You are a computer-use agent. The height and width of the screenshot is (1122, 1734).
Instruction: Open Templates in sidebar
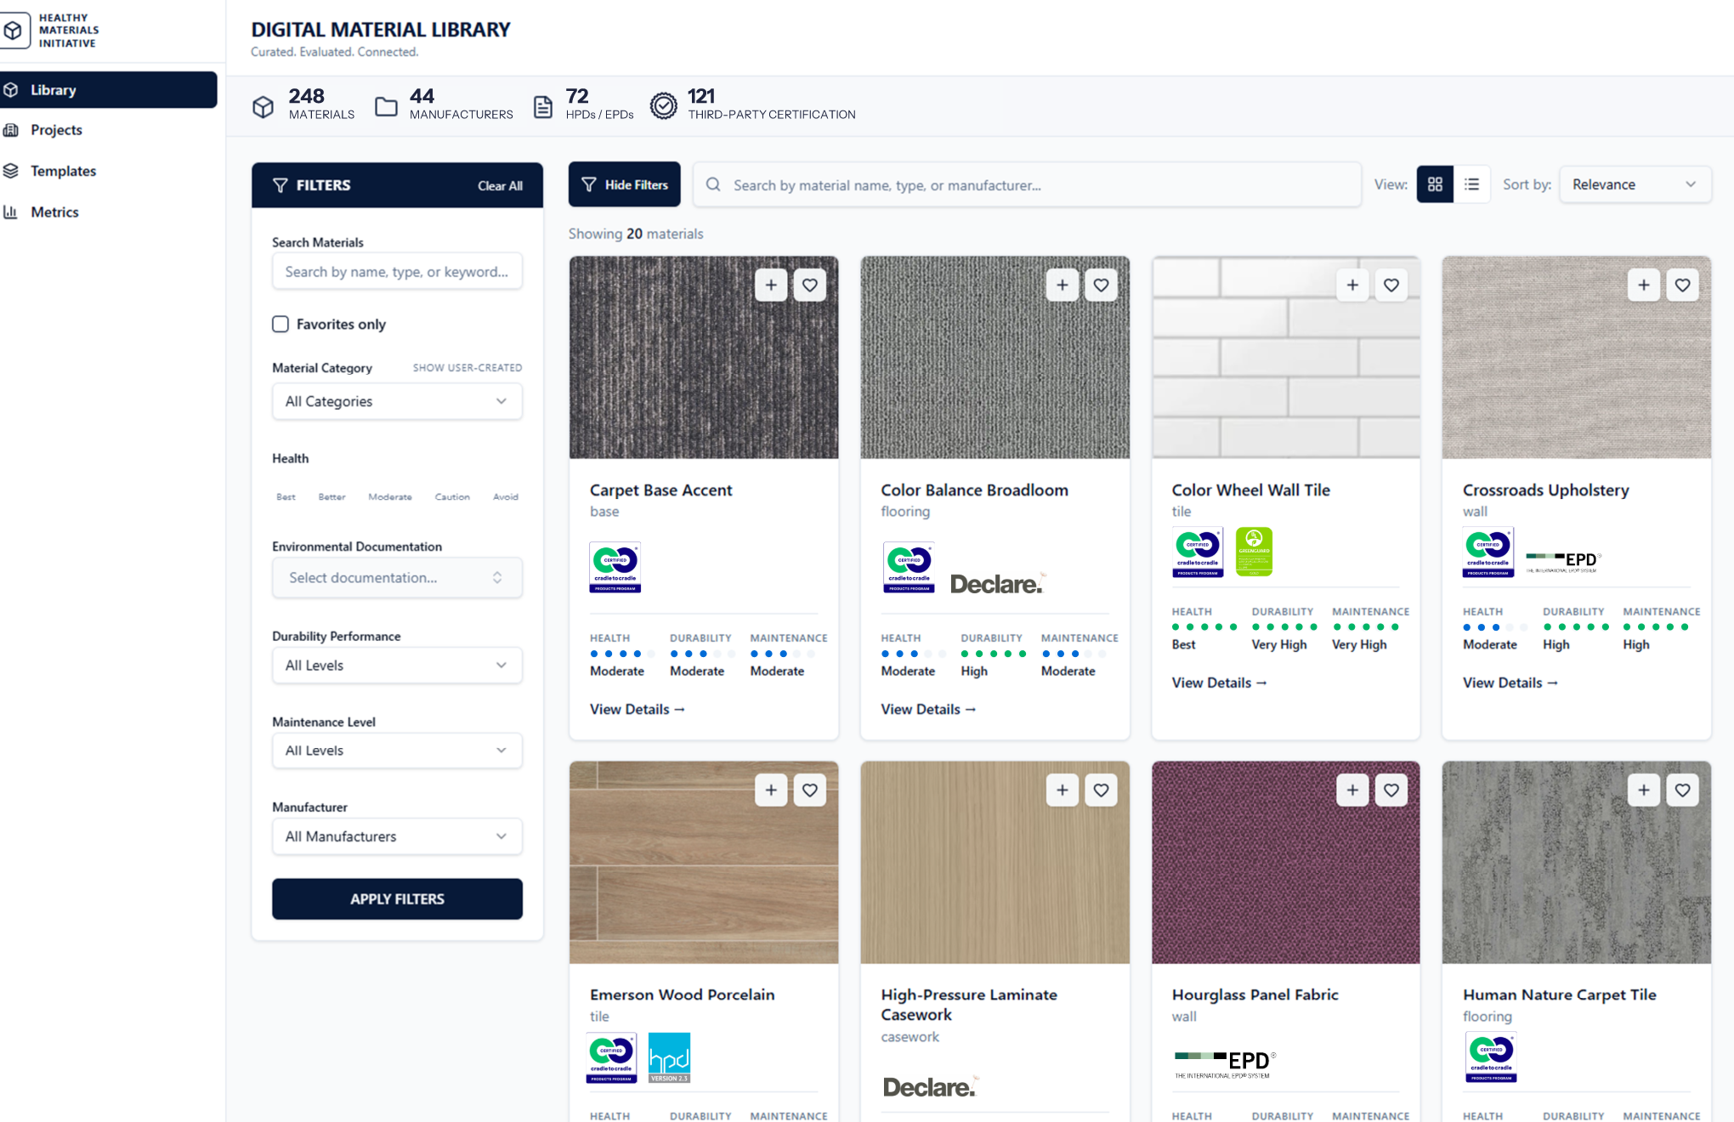(63, 171)
